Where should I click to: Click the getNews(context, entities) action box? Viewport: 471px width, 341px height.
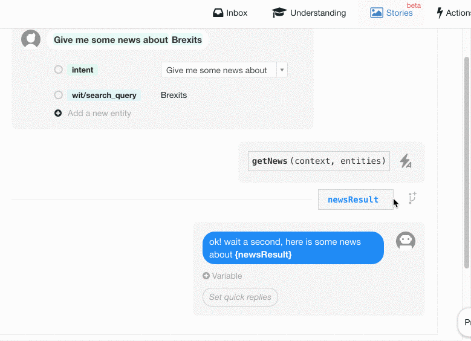click(319, 161)
